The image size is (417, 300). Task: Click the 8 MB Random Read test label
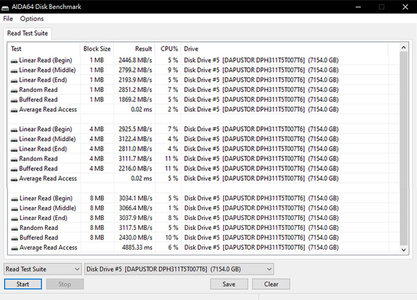click(39, 228)
